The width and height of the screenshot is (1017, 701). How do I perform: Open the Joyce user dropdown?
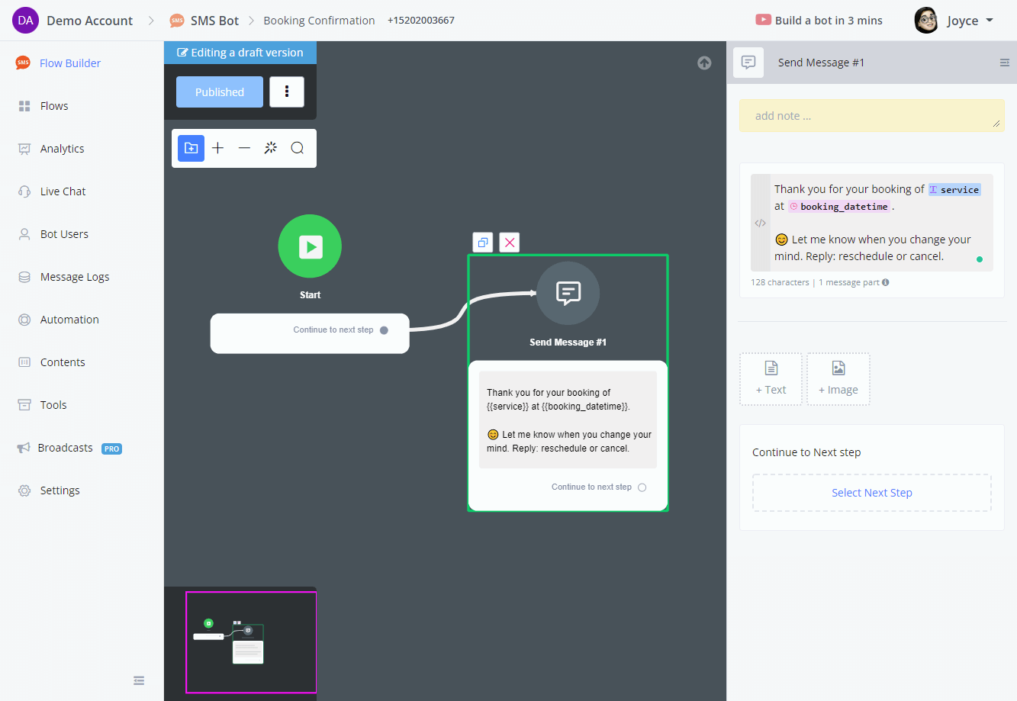pos(970,21)
